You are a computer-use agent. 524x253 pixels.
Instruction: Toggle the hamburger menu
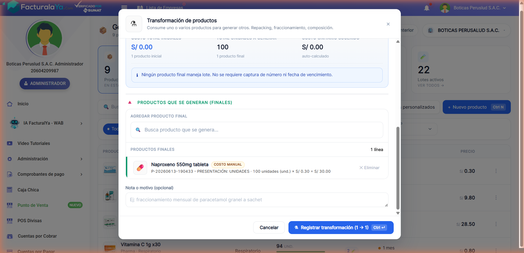[124, 7]
